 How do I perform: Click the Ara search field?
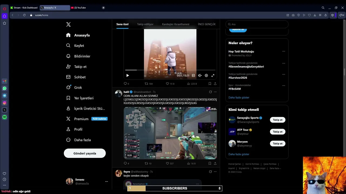(x=257, y=24)
